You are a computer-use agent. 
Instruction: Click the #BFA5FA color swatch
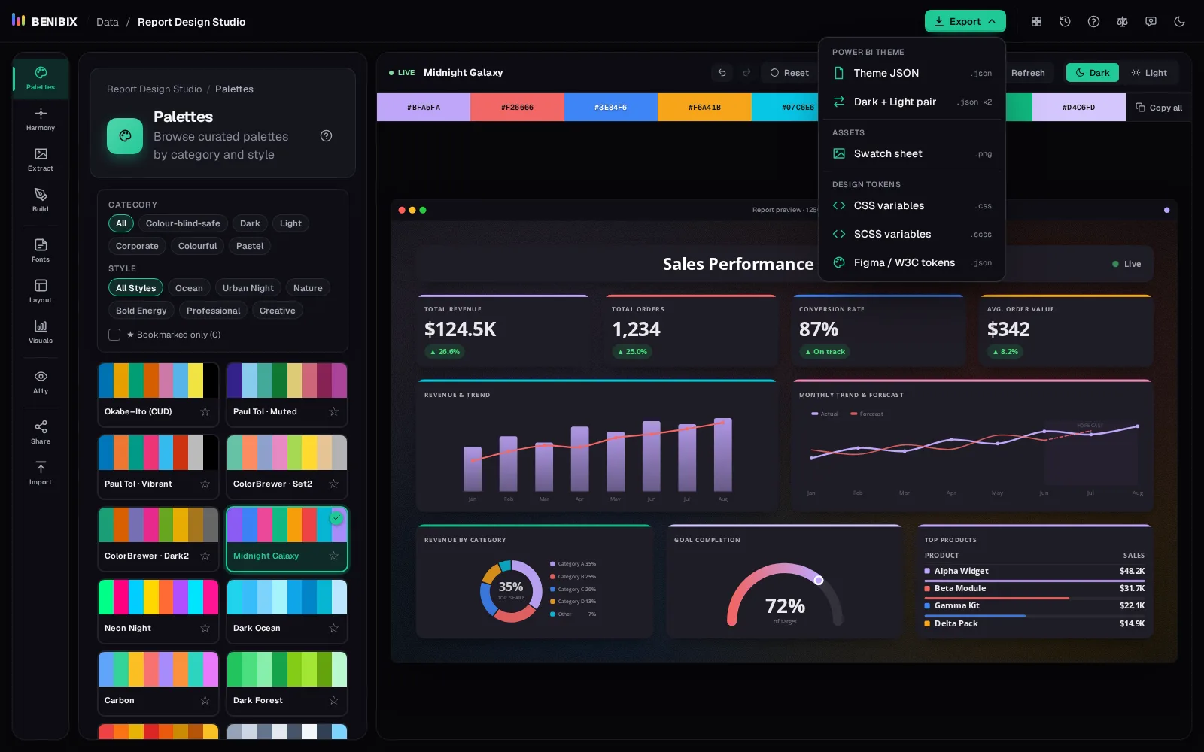click(424, 108)
